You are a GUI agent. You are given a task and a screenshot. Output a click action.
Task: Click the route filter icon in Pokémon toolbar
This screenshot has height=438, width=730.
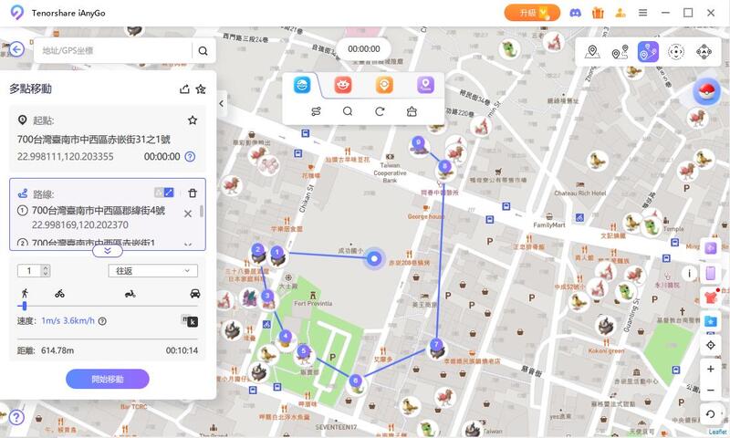[316, 111]
